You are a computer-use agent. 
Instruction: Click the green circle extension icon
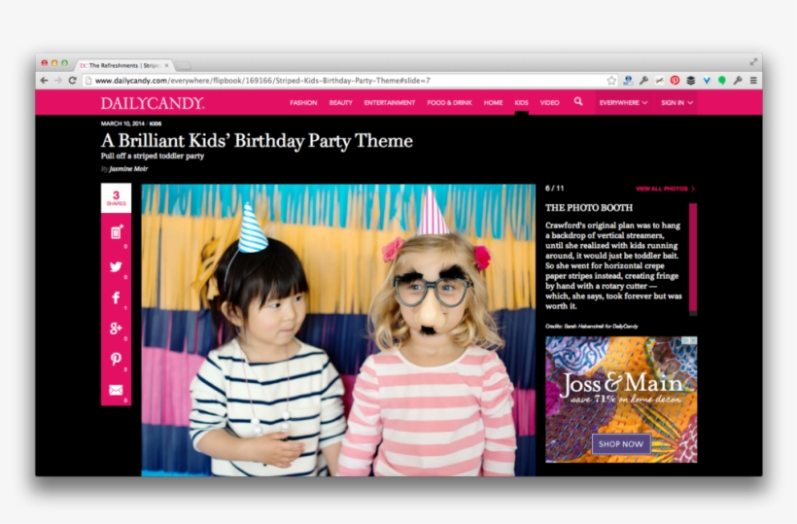point(722,81)
